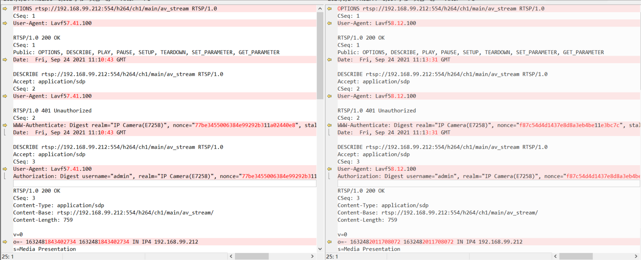Click 'Content-Base: rtsp://192.168.99.212' line in right pane
The image size is (641, 260).
438,213
